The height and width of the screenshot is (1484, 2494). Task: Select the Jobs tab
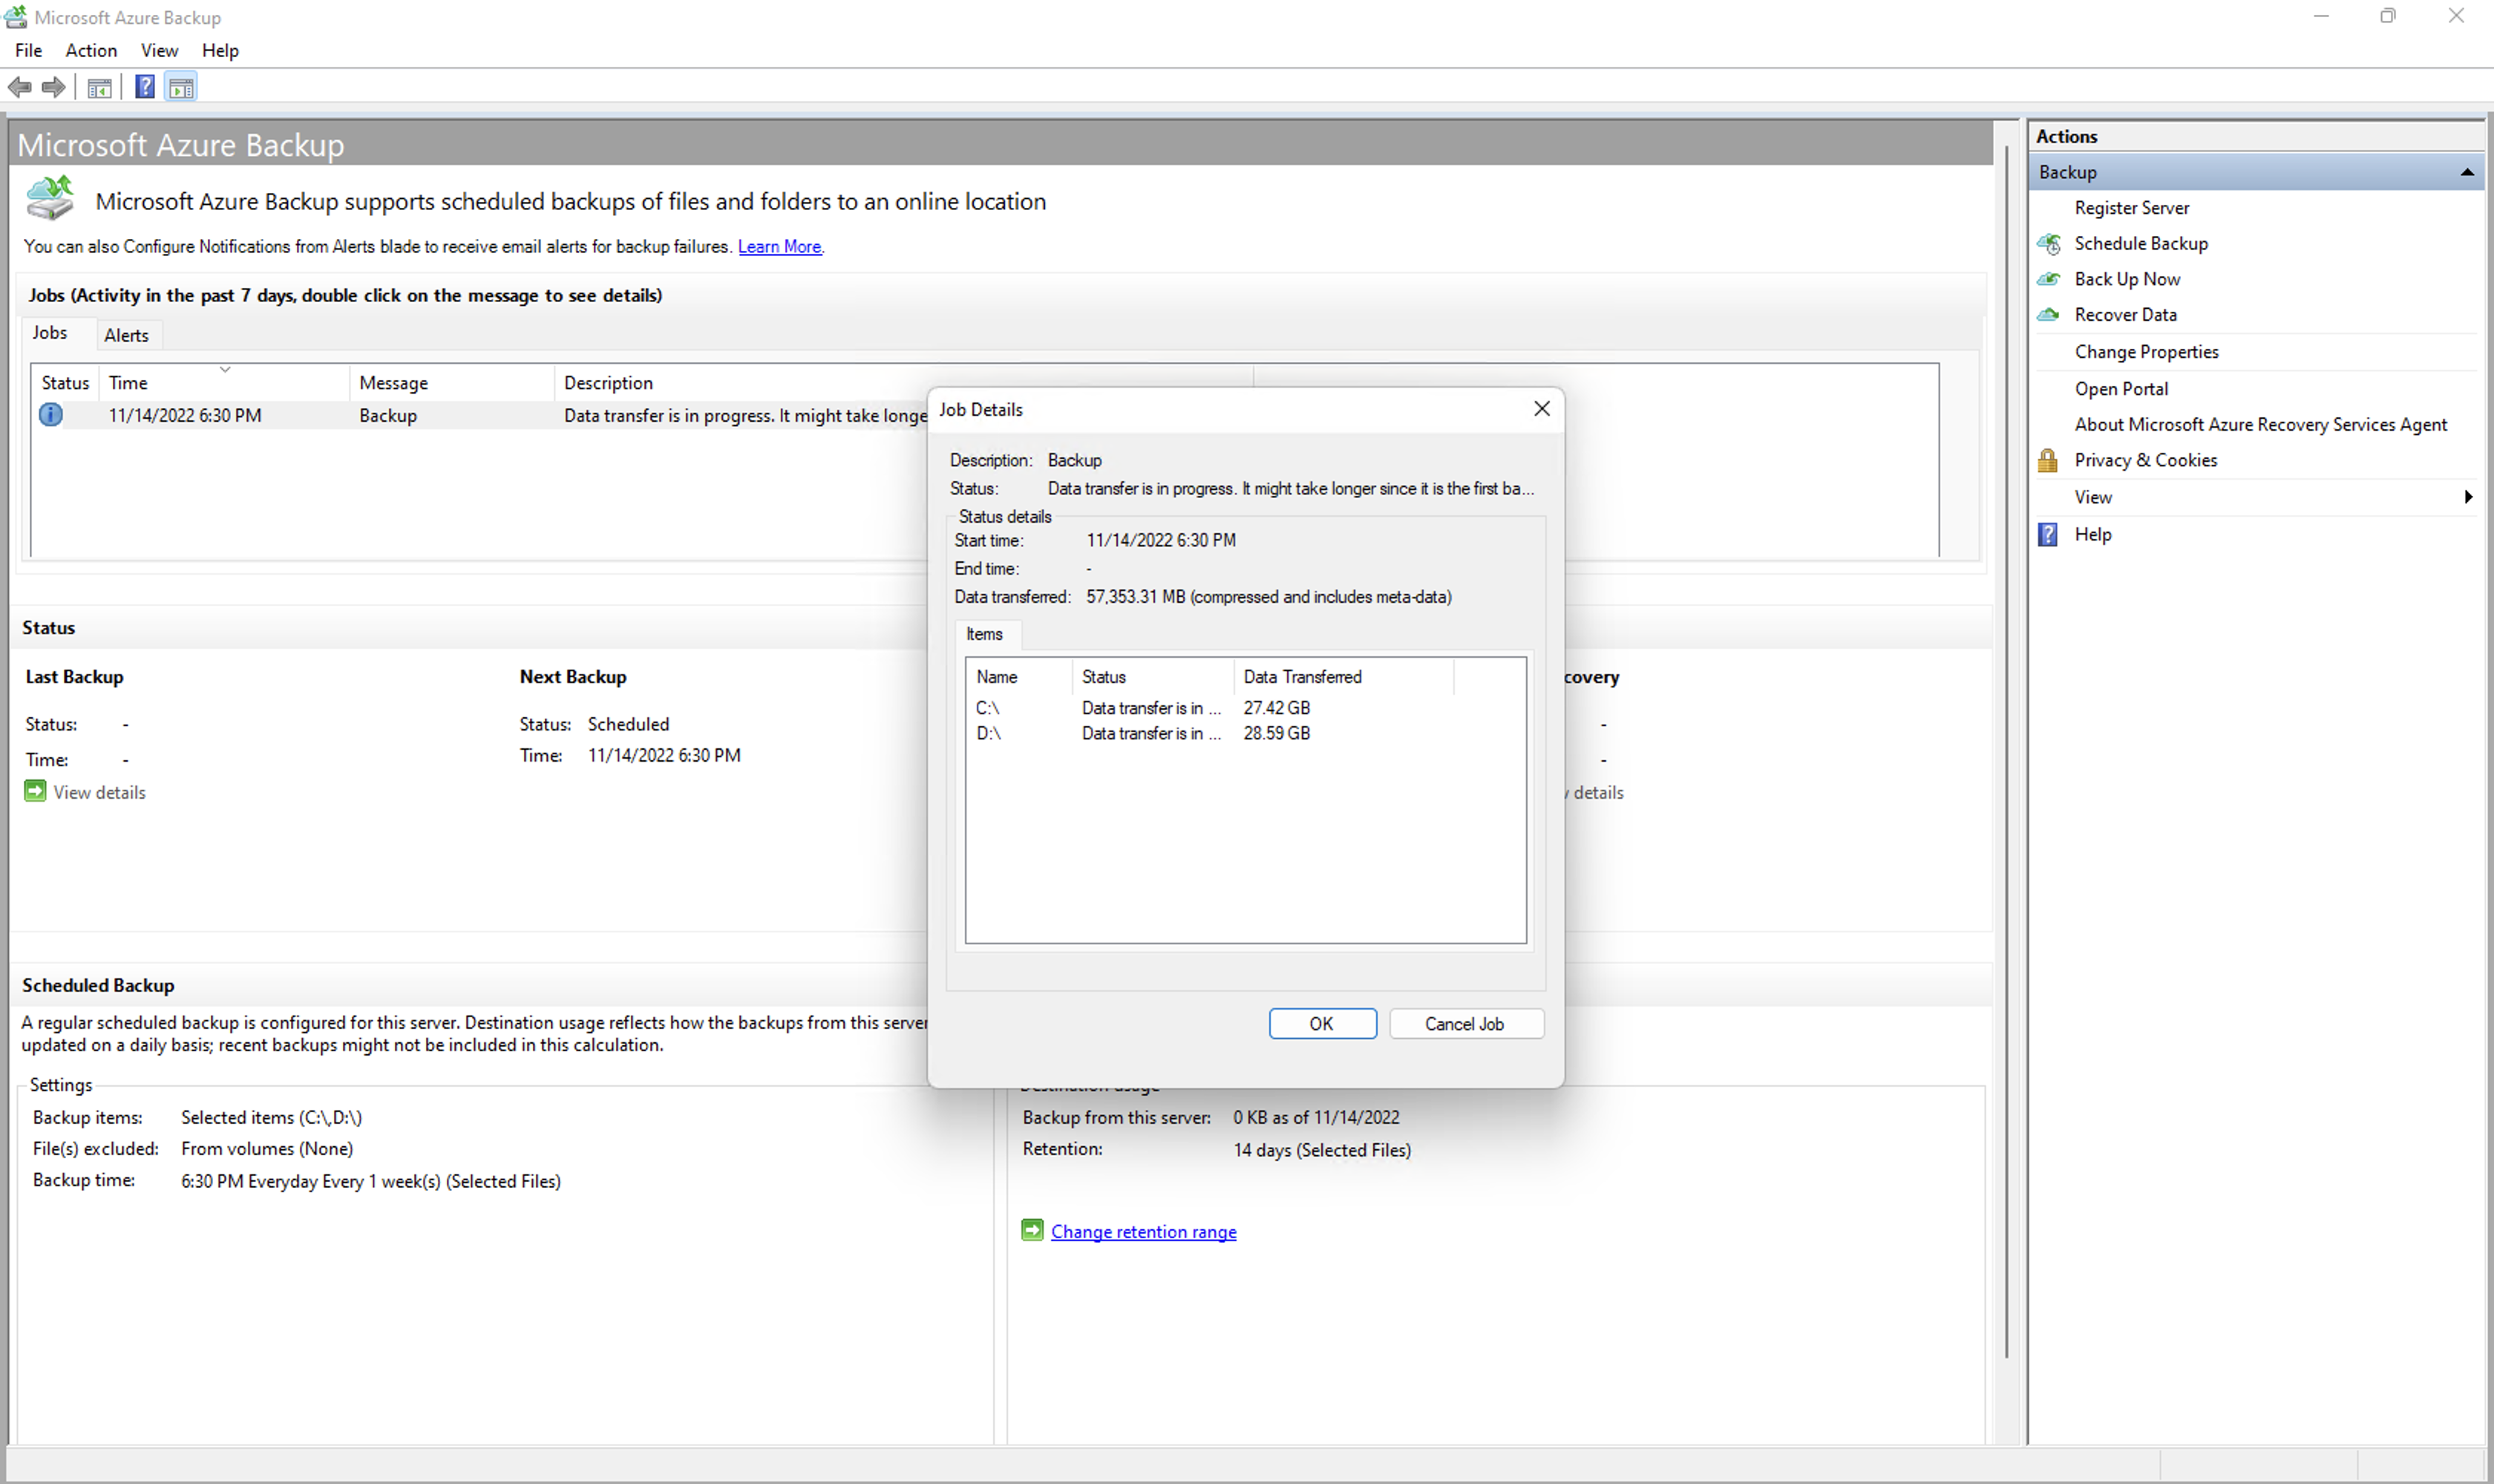[50, 333]
